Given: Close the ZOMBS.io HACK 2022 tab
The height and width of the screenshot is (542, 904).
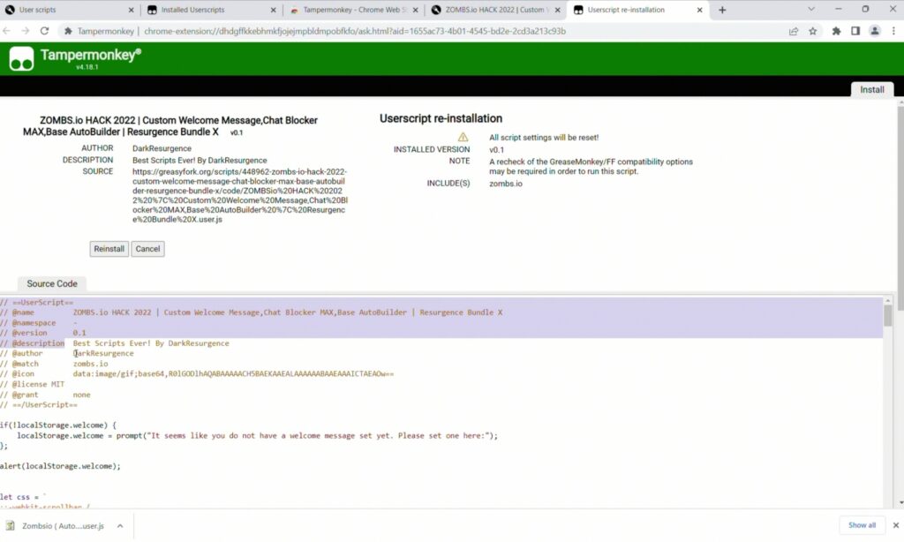Looking at the screenshot, I should pos(558,10).
